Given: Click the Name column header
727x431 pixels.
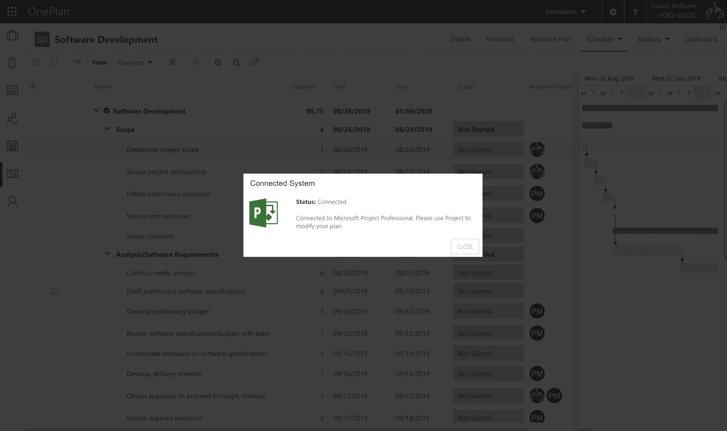Looking at the screenshot, I should click(103, 87).
